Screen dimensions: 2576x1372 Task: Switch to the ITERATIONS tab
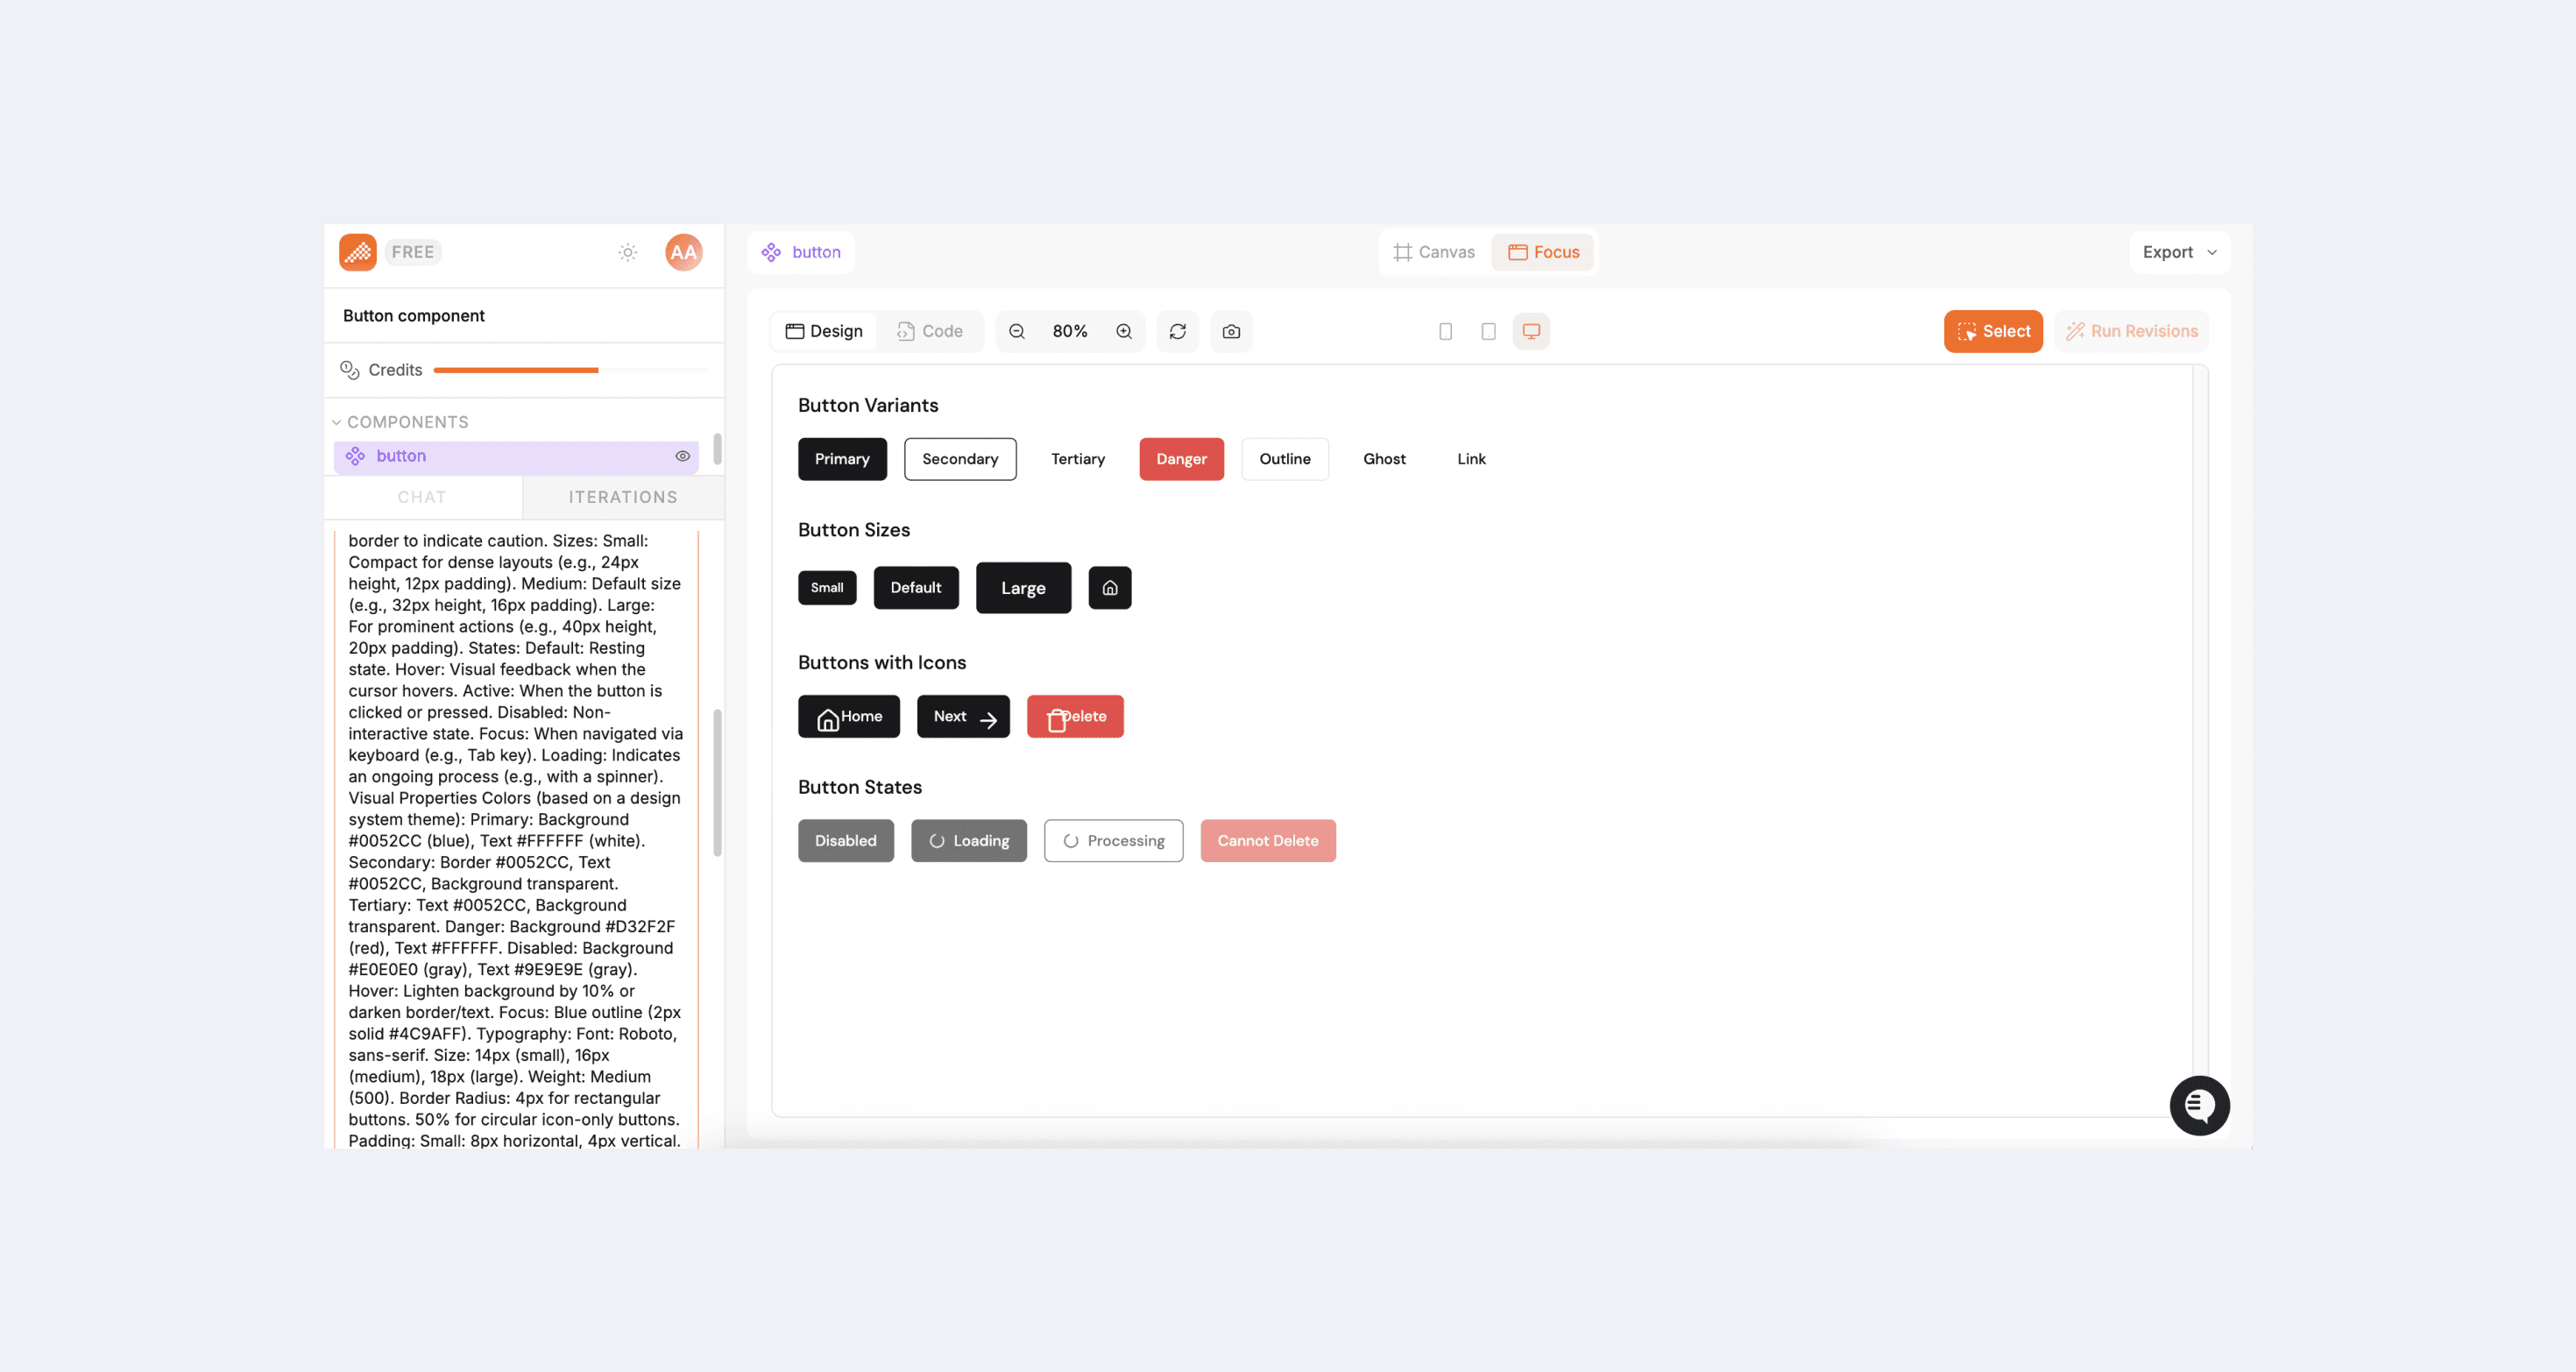coord(622,497)
